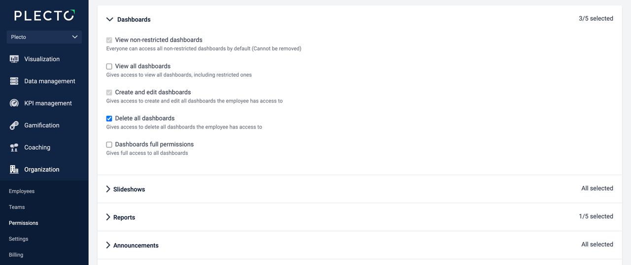Open the Billing sidebar link
The height and width of the screenshot is (265, 631).
[x=16, y=255]
